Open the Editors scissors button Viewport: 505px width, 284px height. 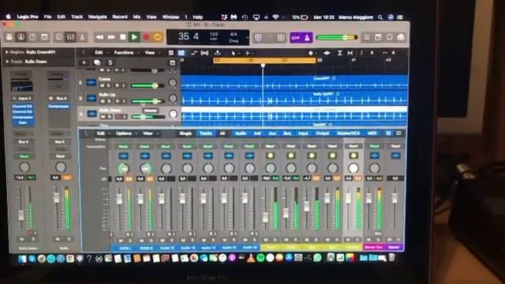click(x=82, y=37)
